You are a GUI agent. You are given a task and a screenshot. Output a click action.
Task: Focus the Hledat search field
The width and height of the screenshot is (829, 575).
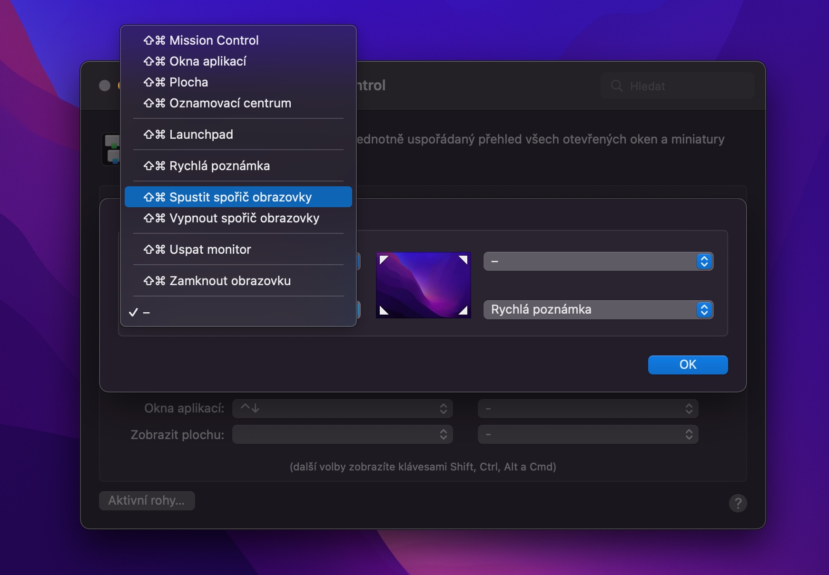(677, 86)
